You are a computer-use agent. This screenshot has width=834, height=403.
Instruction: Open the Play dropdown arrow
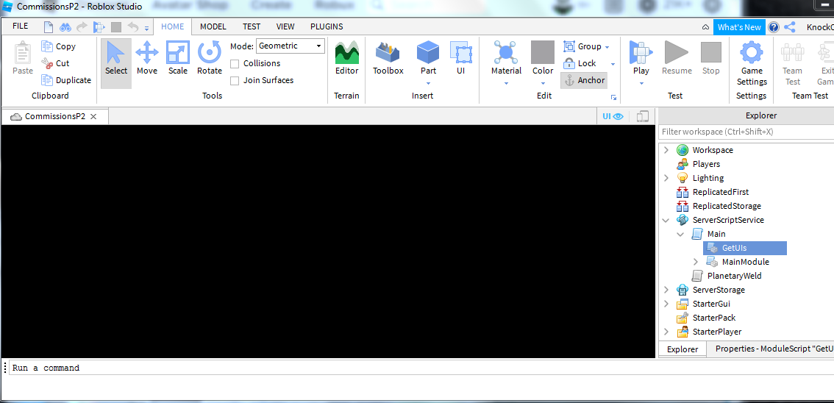tap(641, 83)
